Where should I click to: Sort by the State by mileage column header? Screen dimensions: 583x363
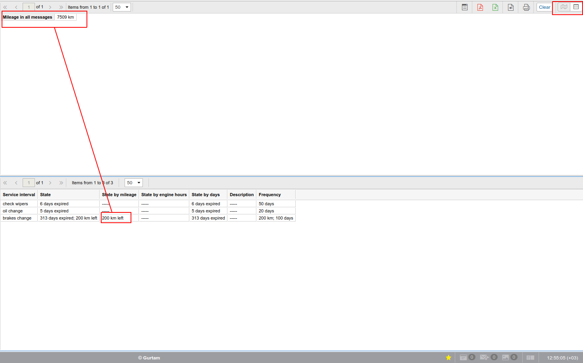(x=119, y=195)
